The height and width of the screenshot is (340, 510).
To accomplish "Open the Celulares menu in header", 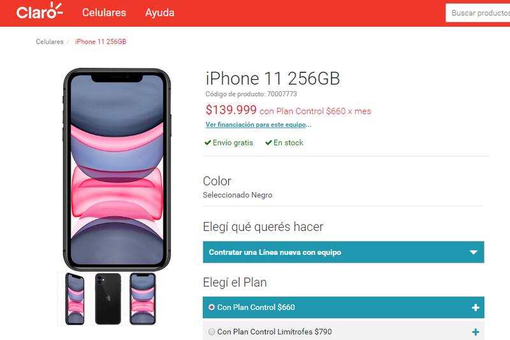I will coord(104,13).
